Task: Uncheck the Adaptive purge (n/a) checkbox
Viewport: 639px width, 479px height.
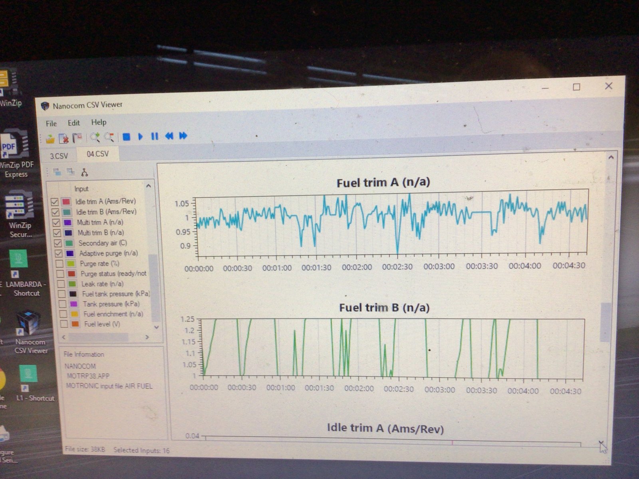Action: coord(59,253)
